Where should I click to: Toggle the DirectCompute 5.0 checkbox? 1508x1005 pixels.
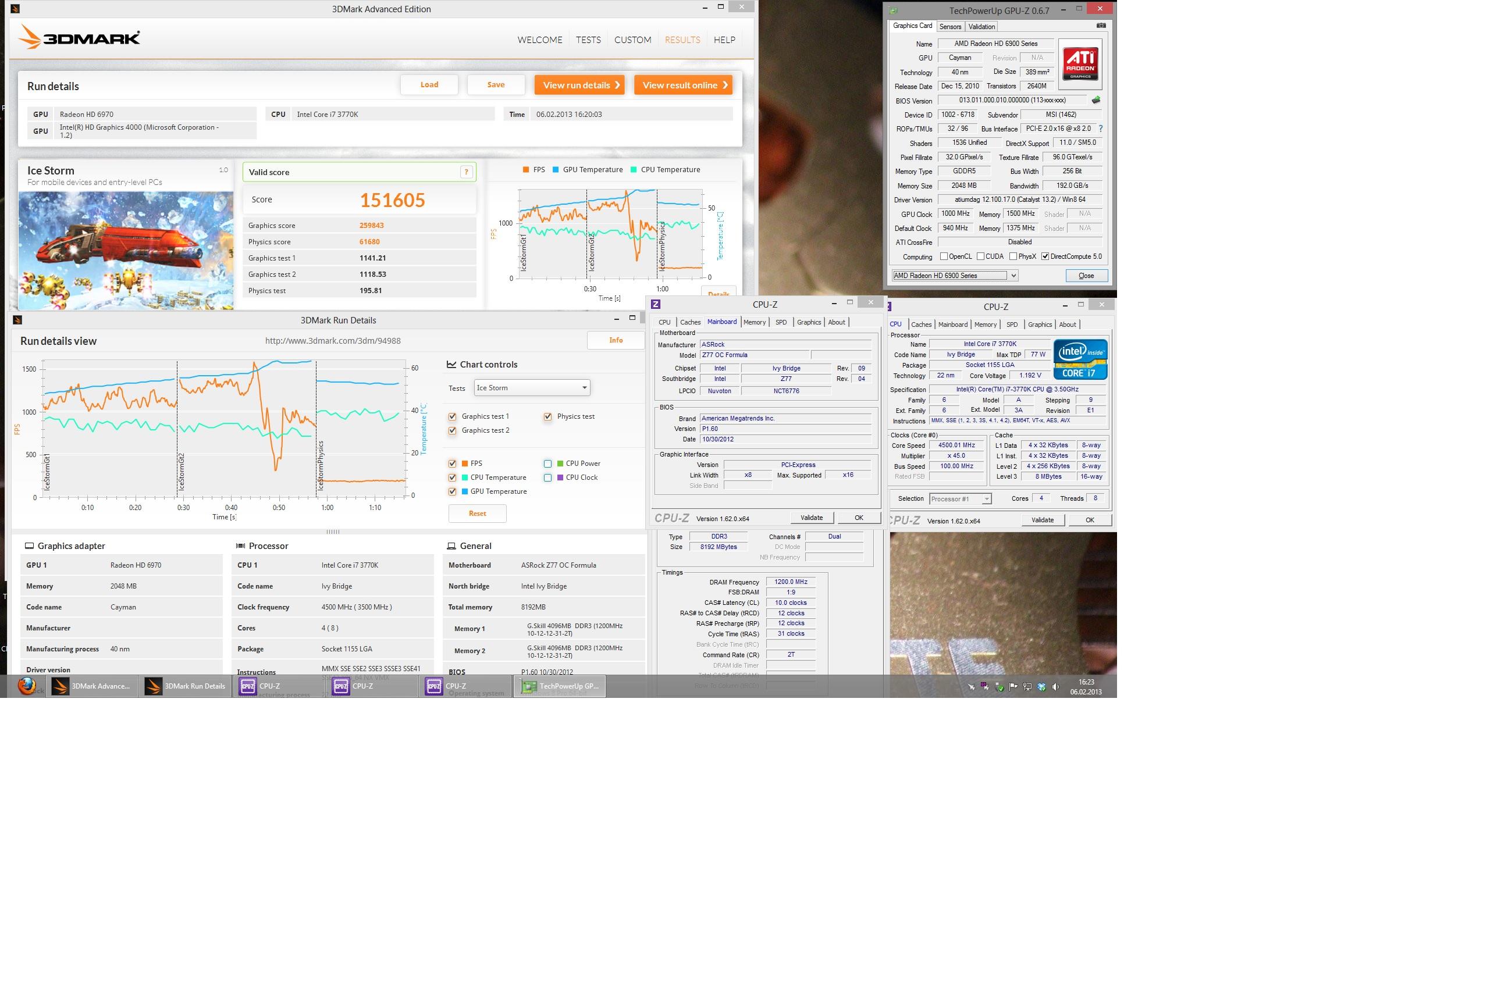[1045, 256]
